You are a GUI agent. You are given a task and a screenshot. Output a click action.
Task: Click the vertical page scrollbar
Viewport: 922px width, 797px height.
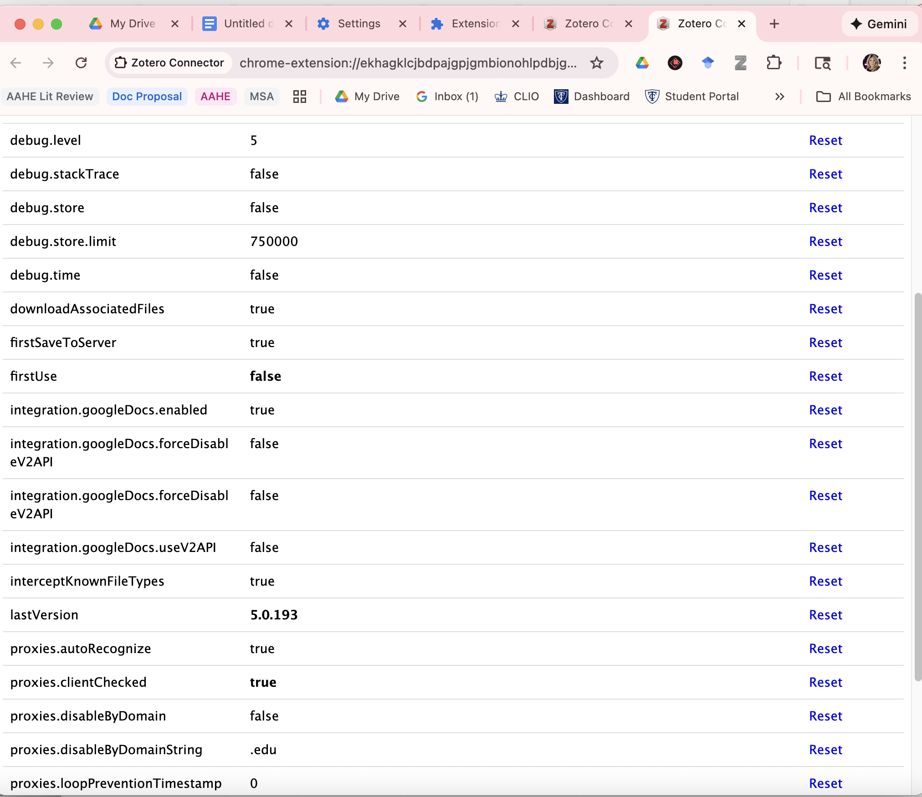point(917,487)
